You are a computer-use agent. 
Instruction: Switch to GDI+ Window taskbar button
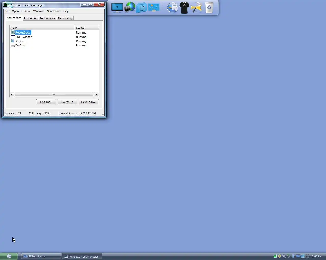coord(41,256)
